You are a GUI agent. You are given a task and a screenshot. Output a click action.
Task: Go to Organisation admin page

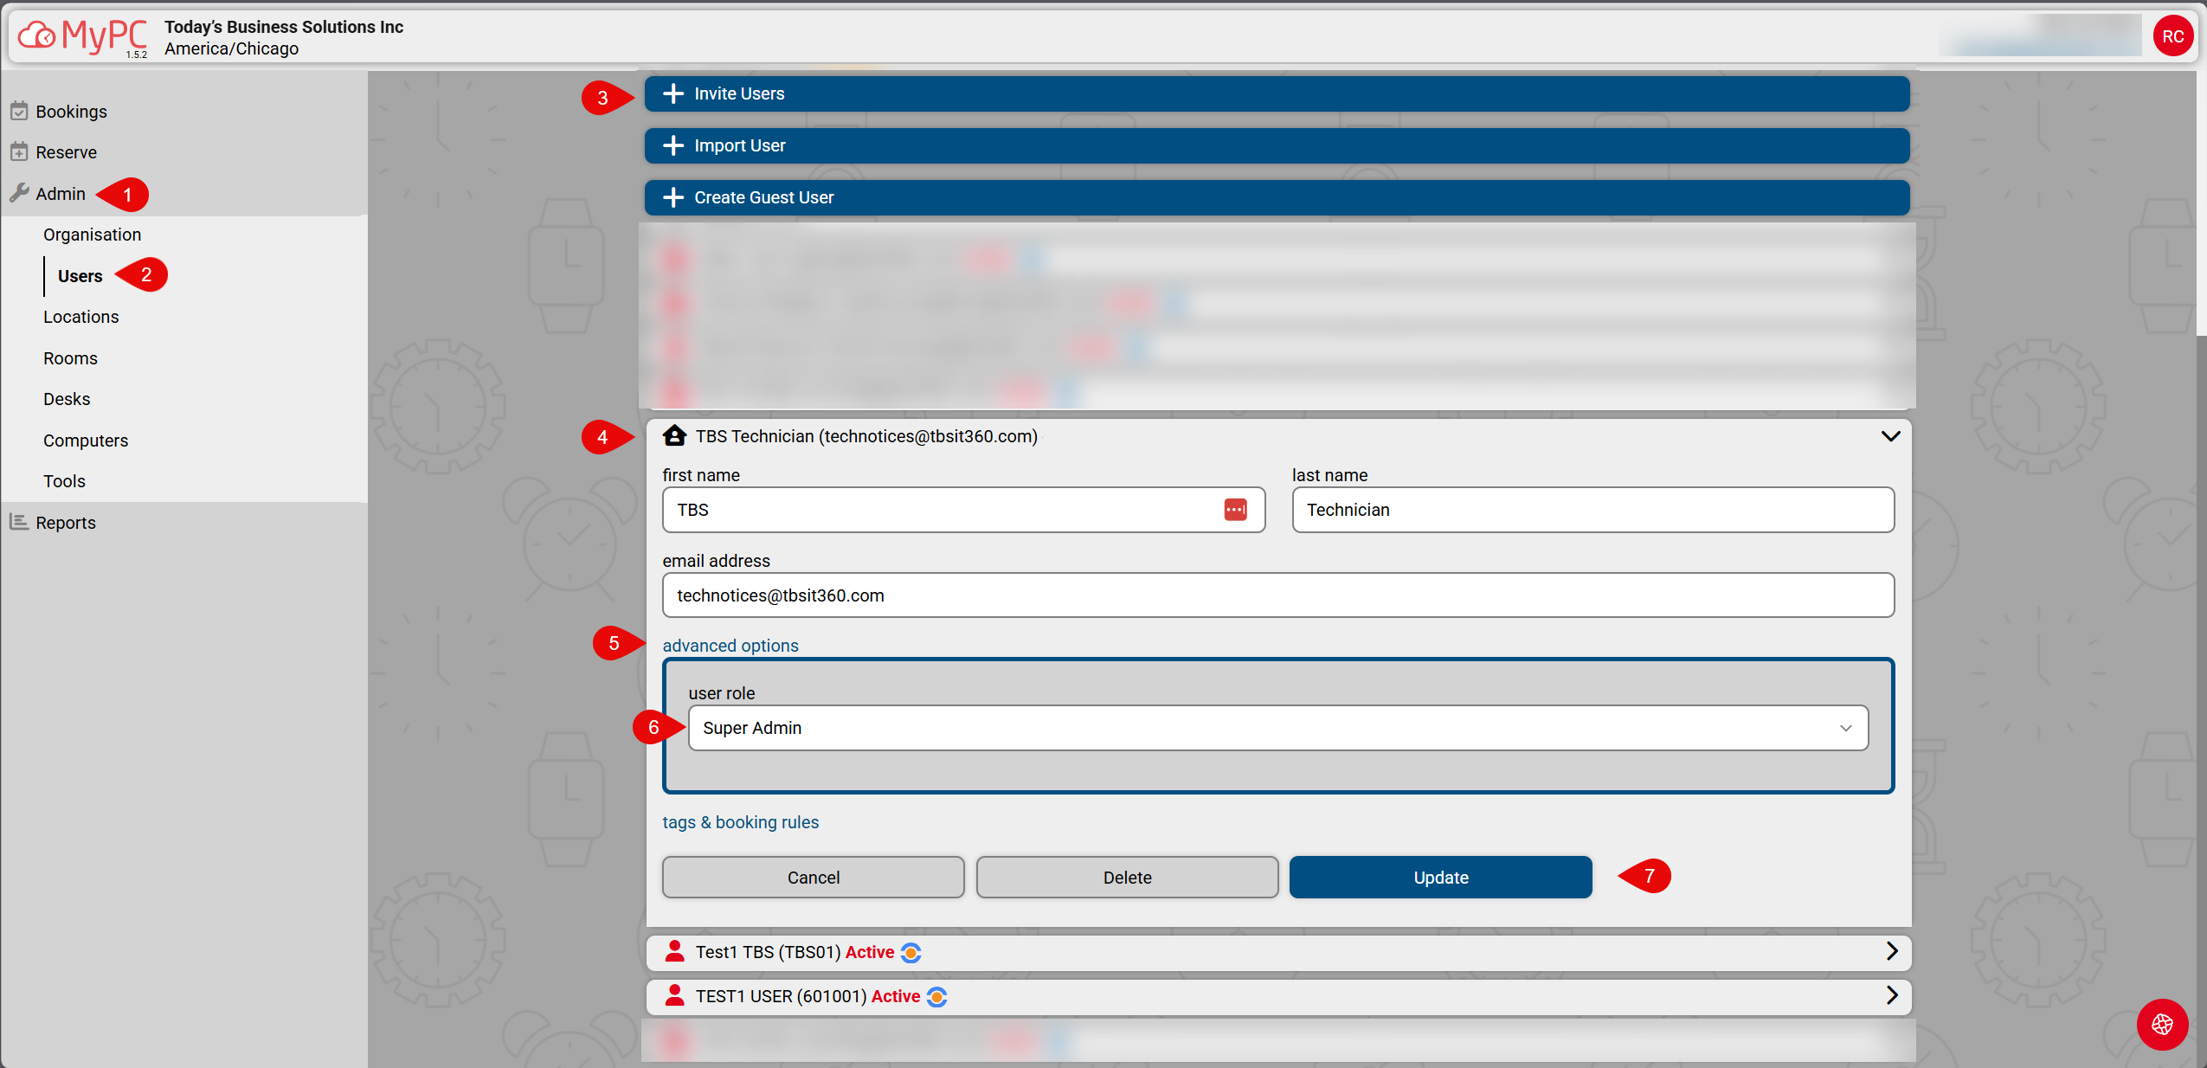[x=93, y=235]
